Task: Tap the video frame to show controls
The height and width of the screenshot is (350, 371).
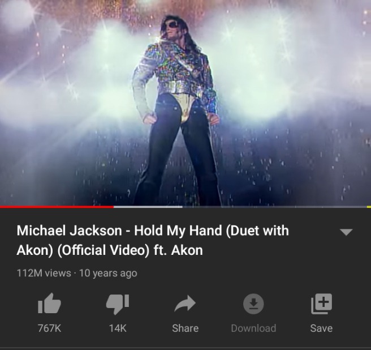Action: [185, 103]
